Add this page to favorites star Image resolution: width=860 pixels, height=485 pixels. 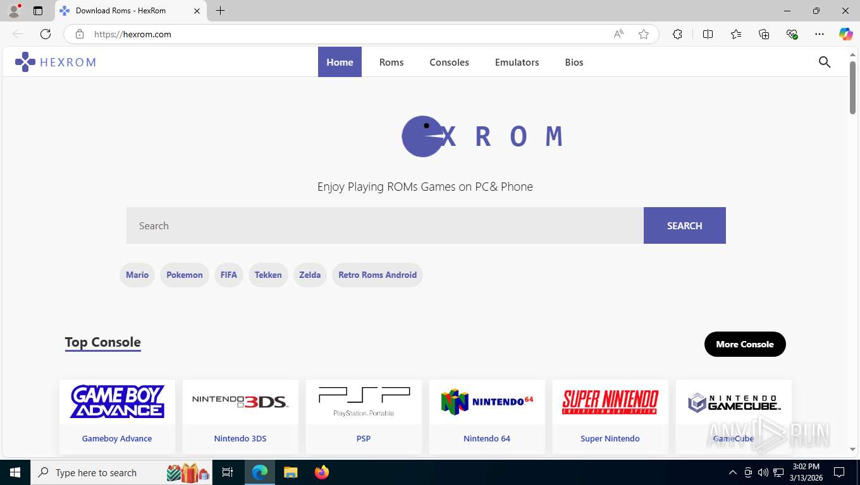644,34
